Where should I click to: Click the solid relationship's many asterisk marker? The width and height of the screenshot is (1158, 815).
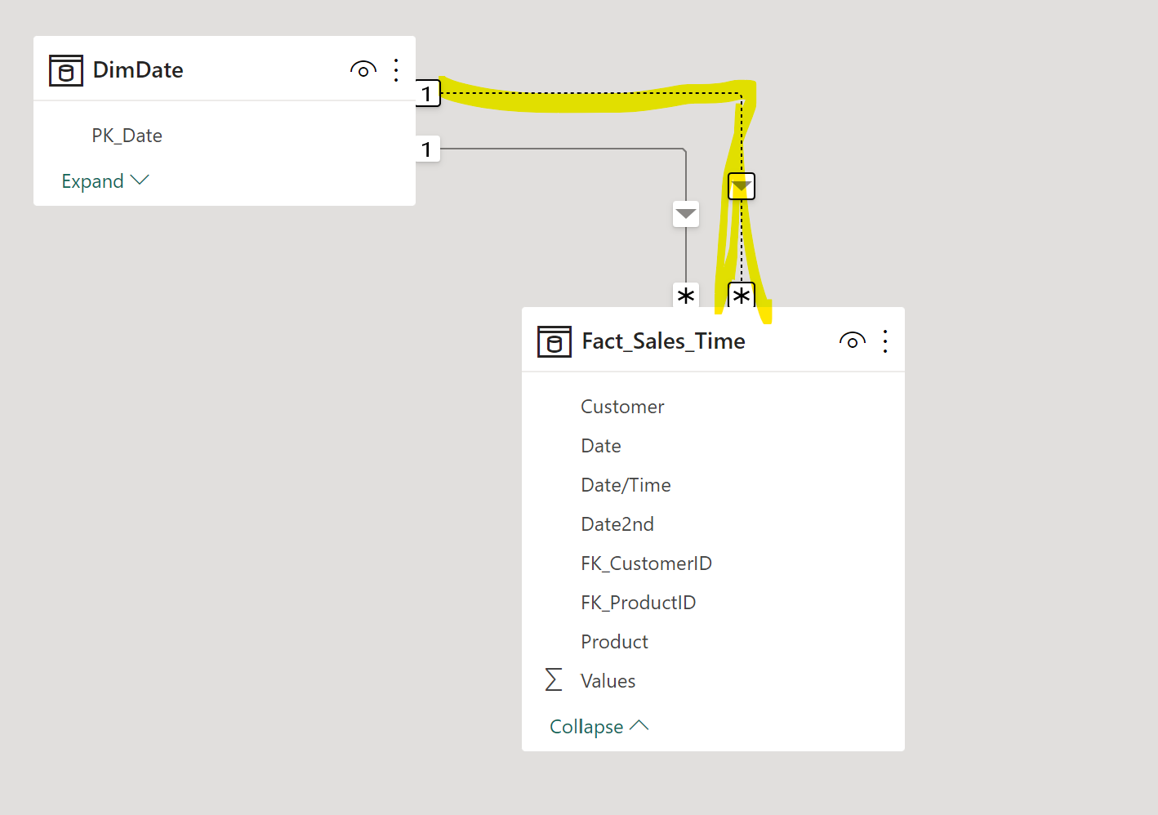point(686,295)
